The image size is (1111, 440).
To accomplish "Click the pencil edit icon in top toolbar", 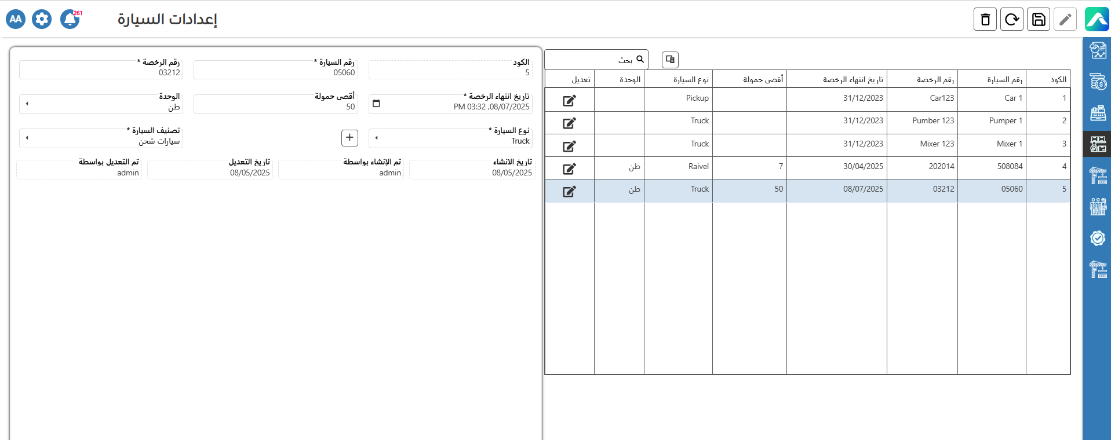I will tap(1065, 20).
